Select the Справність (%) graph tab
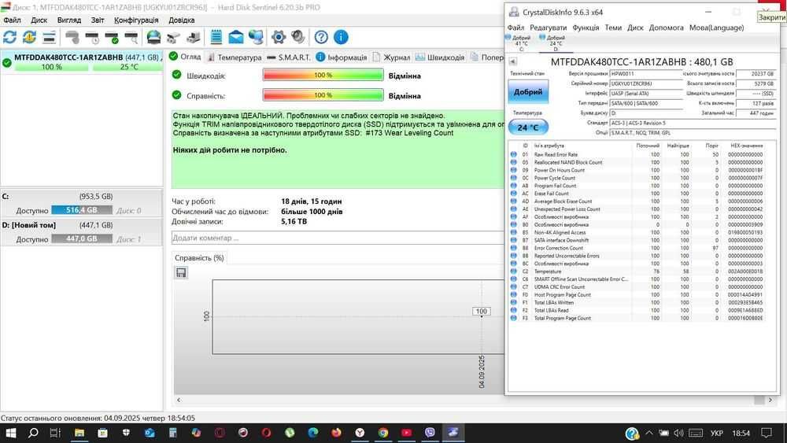 point(199,258)
